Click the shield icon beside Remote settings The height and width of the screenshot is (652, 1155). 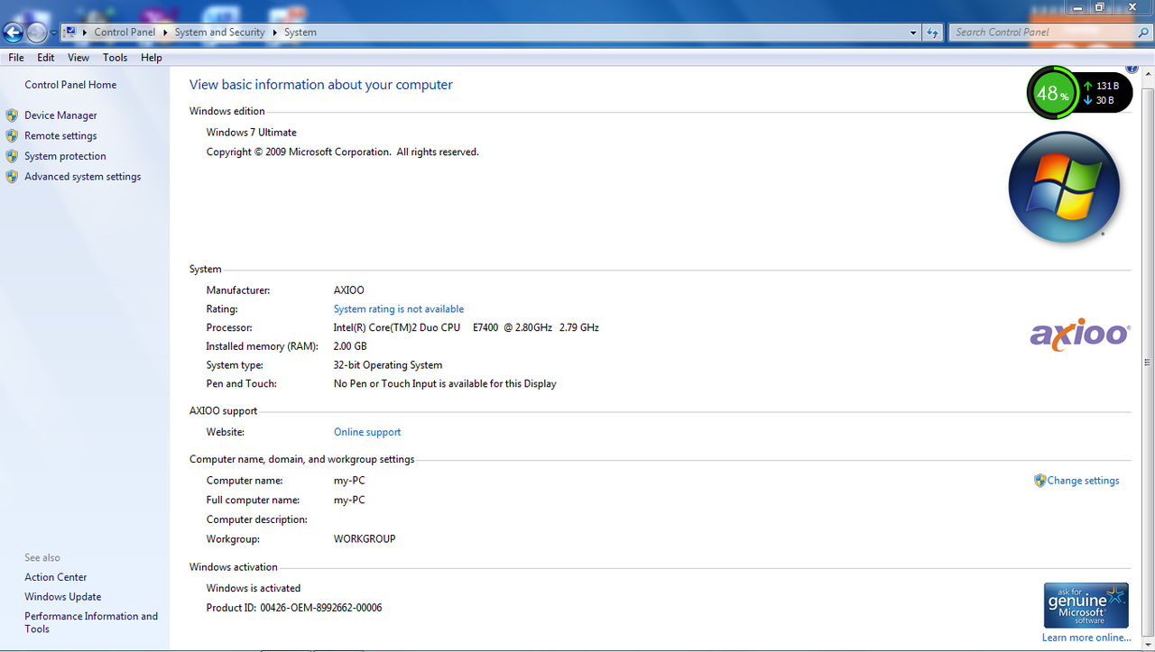click(12, 136)
